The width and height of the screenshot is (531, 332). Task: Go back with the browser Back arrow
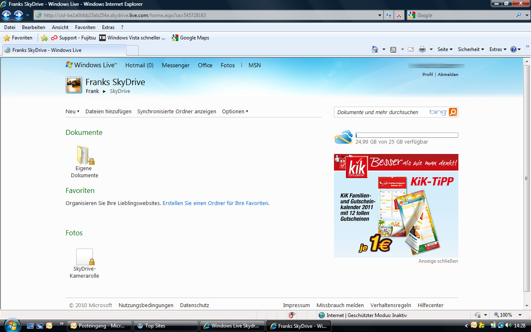(7, 15)
